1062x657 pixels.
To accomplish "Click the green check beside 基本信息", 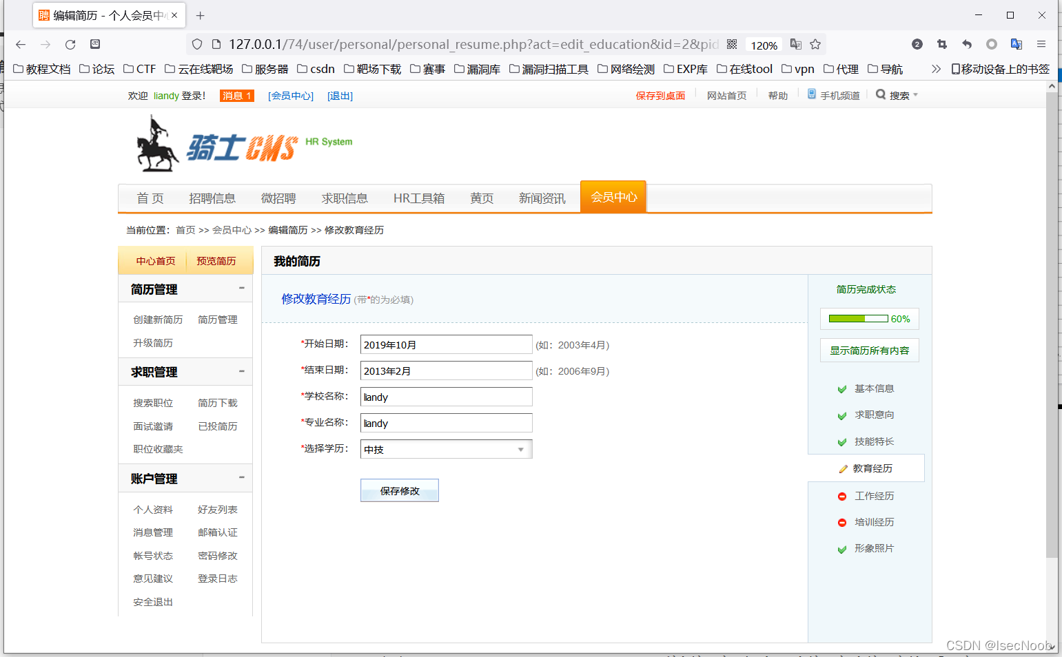I will pyautogui.click(x=842, y=388).
